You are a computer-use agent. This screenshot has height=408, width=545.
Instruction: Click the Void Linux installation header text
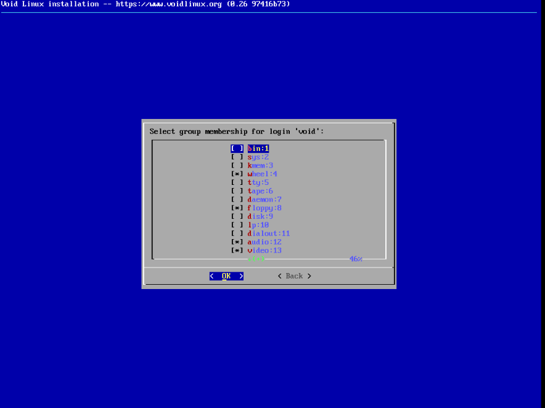[145, 4]
